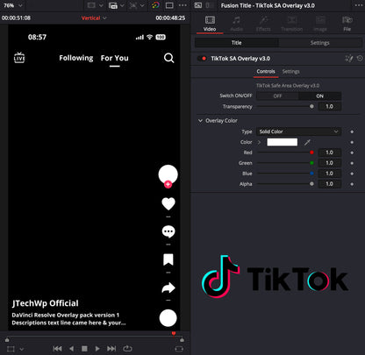Open the viewer zoom 76% dropdown
Screen dimensions: 365x355
tap(12, 5)
